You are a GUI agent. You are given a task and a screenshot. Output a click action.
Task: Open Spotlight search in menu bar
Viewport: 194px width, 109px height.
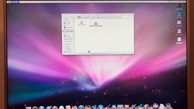(x=184, y=2)
